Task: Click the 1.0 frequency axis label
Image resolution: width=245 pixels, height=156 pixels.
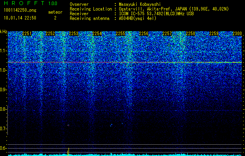Action: click(3, 70)
